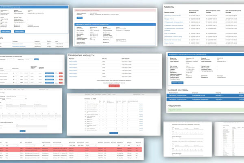This screenshot has width=244, height=163.
Task: Open the Нефтепродукт filter dropdown in bottom table
Action: pos(46,145)
